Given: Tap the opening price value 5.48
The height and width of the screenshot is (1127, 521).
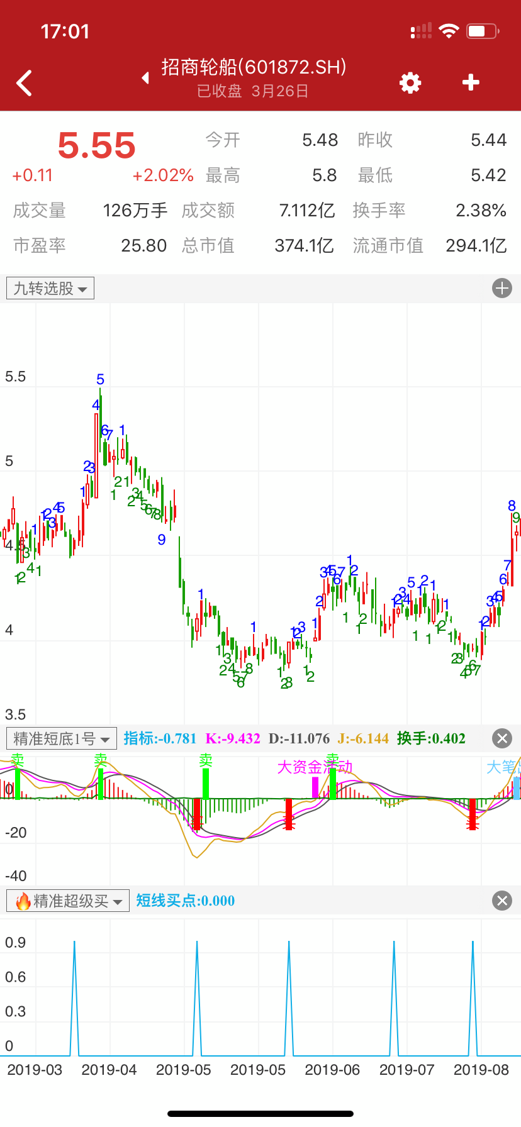Looking at the screenshot, I should pos(320,140).
